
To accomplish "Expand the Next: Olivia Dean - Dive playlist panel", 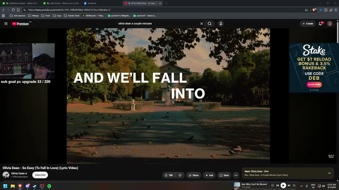I will point(329,173).
